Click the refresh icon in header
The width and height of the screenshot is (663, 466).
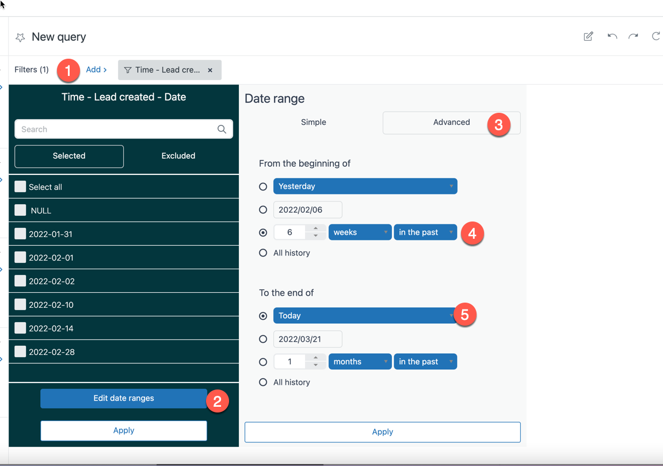(x=656, y=36)
